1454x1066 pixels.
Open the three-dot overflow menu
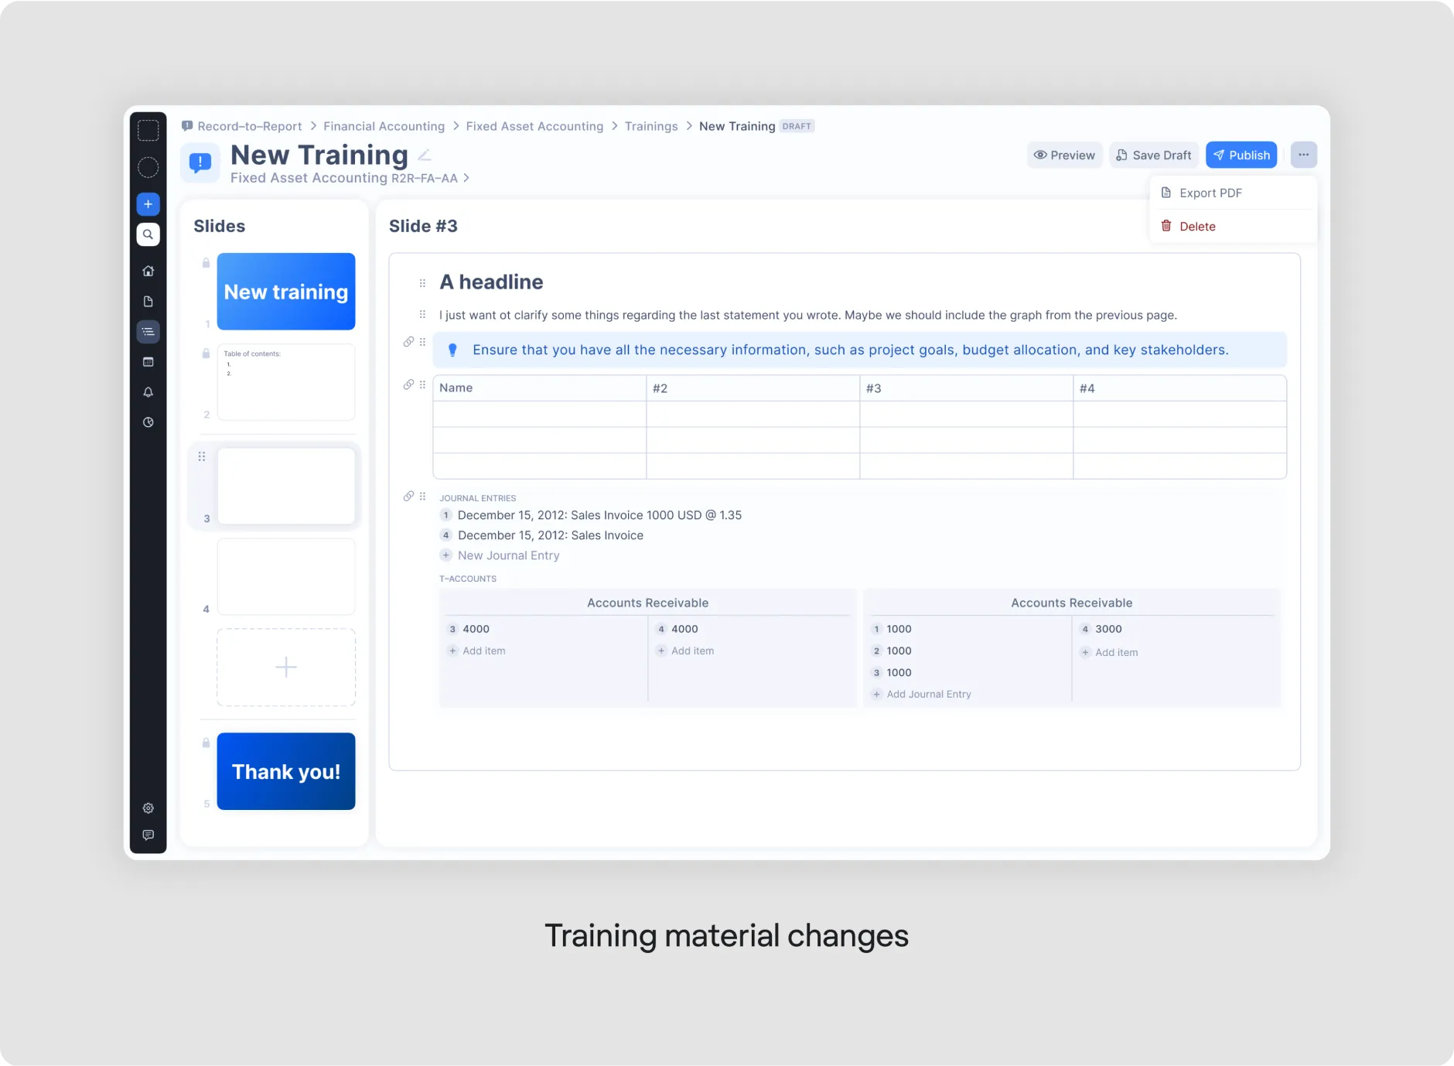(x=1303, y=154)
